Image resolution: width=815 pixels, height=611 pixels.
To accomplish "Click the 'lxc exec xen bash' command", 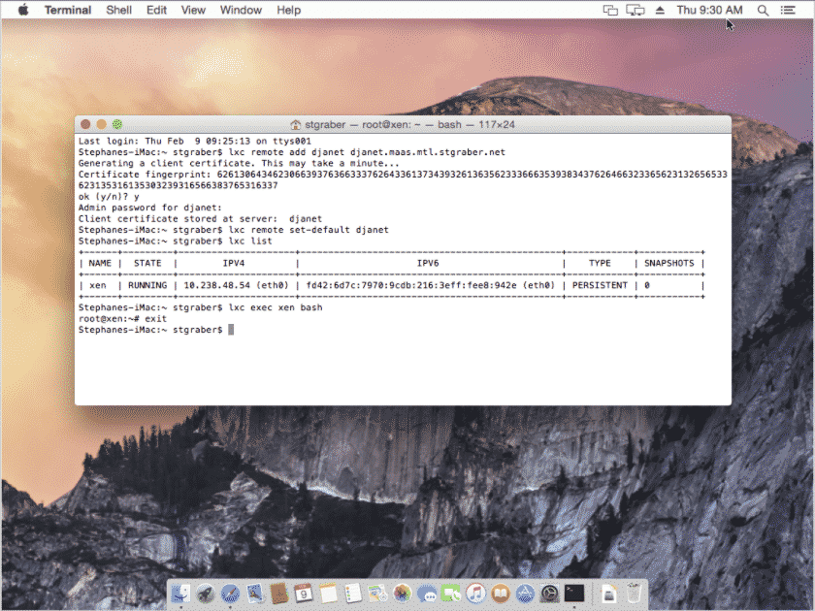I will (x=276, y=307).
